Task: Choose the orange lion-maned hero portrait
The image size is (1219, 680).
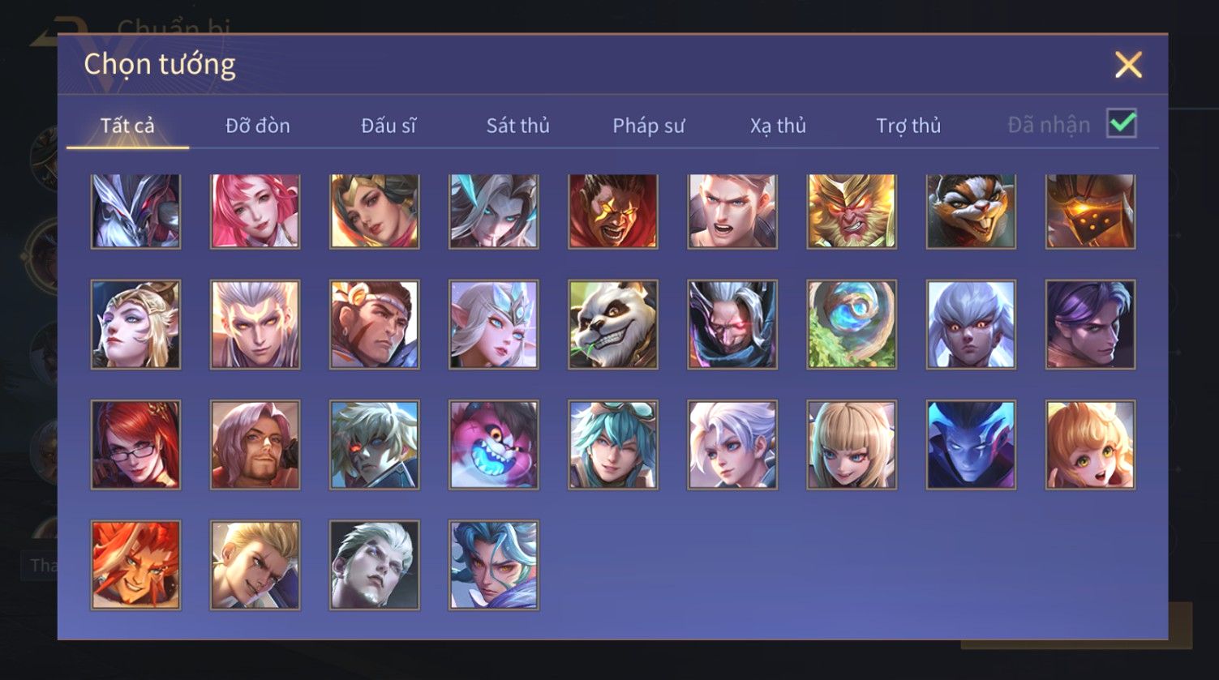Action: click(136, 565)
